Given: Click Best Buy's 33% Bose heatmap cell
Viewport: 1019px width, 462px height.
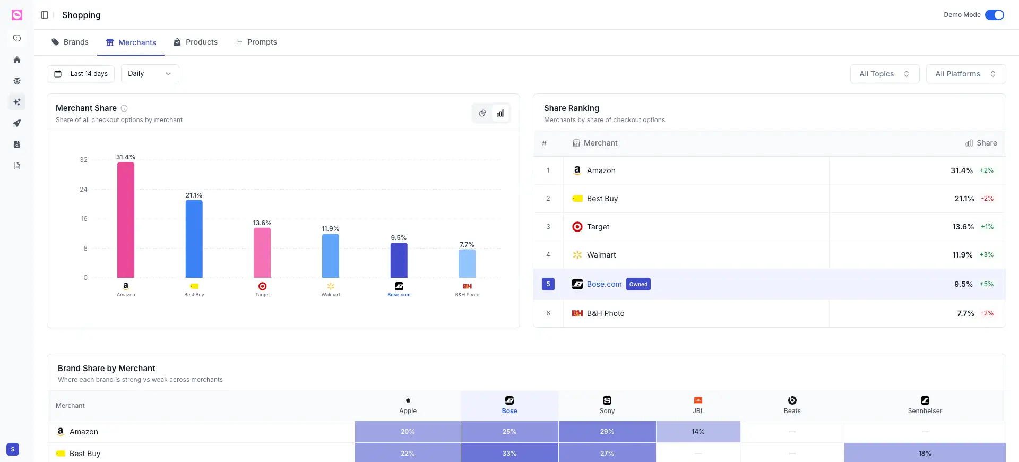Looking at the screenshot, I should pos(509,453).
